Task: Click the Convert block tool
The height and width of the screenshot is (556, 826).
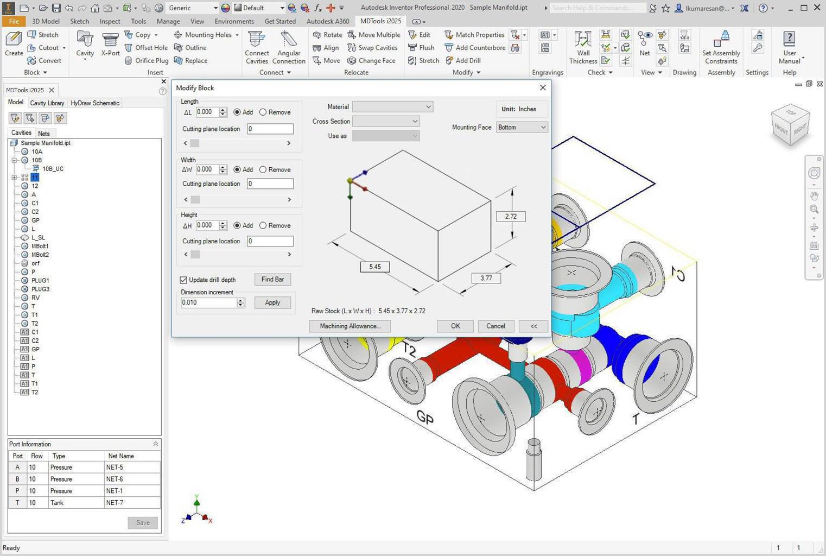Action: (44, 61)
